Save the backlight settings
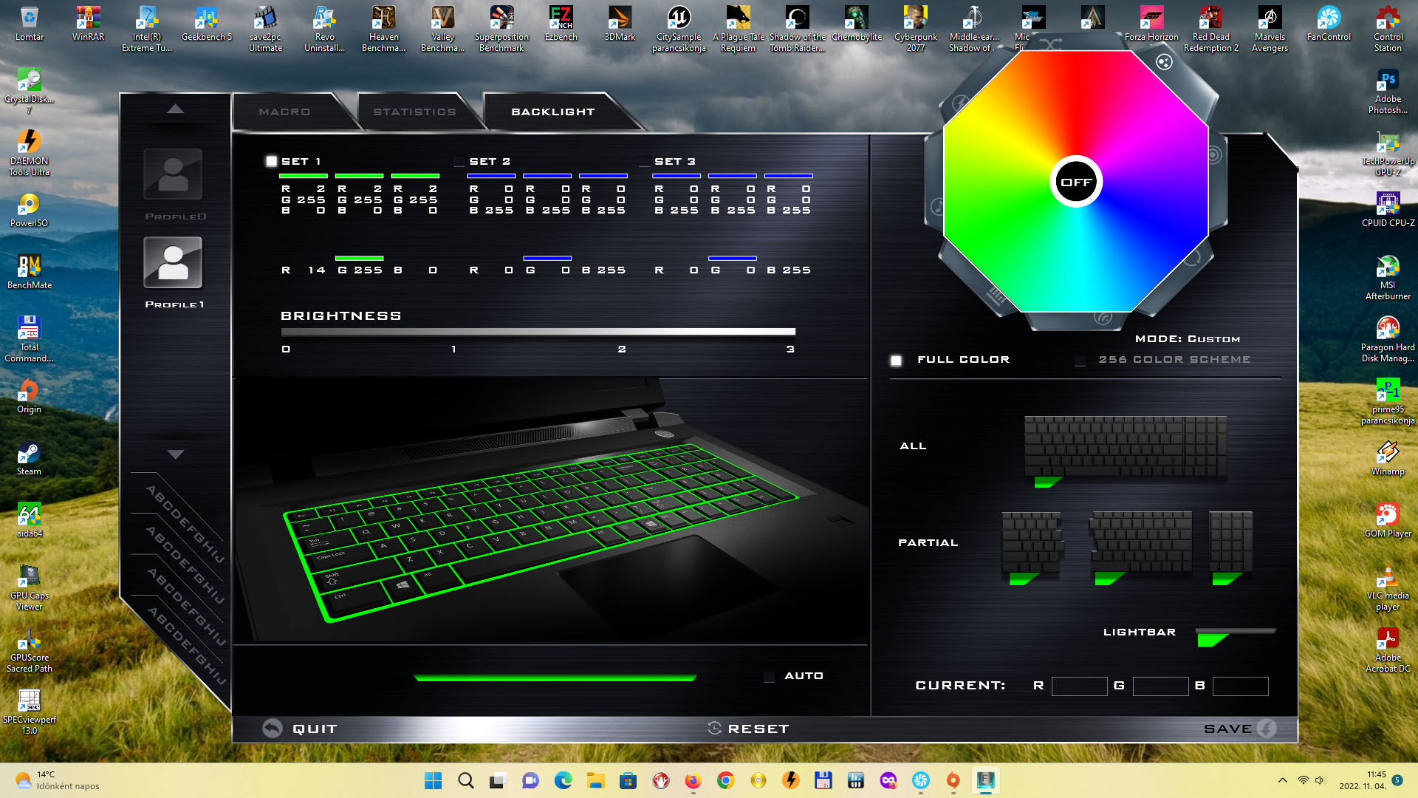The height and width of the screenshot is (798, 1418). click(1240, 729)
